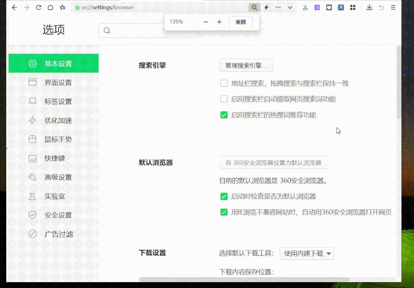The width and height of the screenshot is (414, 288).
Task: Uncheck 启用搜索栏的热搜词推荐功能
Action: pyautogui.click(x=224, y=114)
